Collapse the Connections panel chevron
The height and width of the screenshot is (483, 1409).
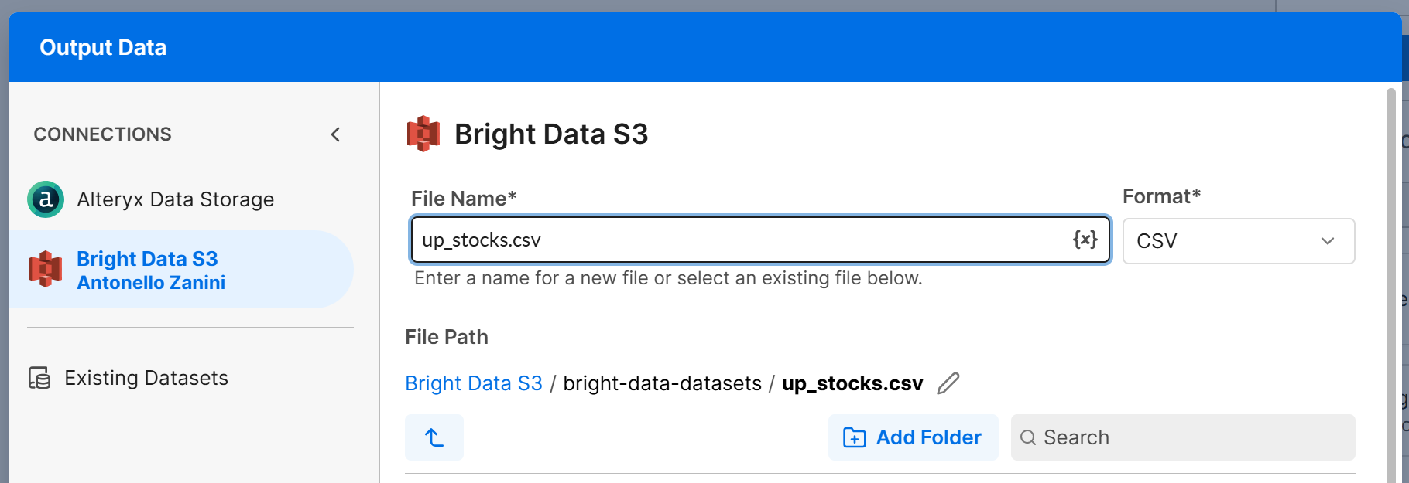click(x=335, y=134)
